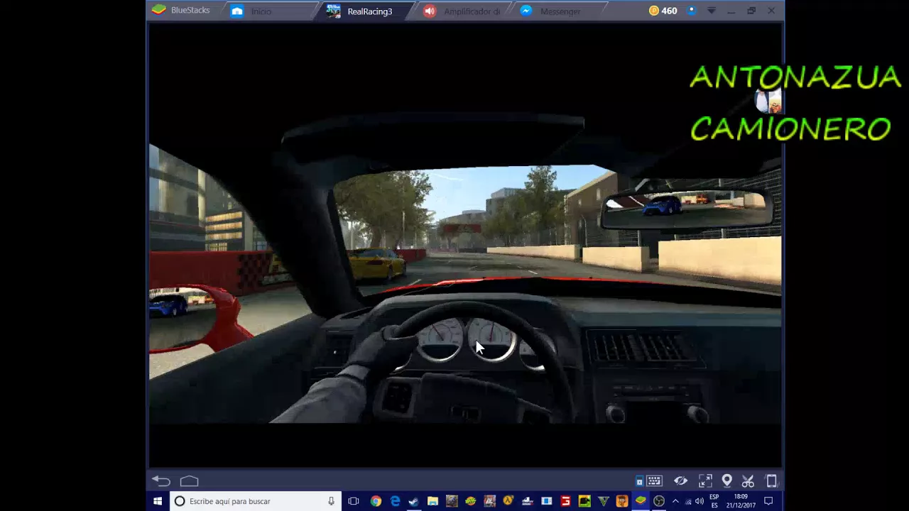Select the RealRacing3 tab
The height and width of the screenshot is (511, 909).
tap(364, 11)
